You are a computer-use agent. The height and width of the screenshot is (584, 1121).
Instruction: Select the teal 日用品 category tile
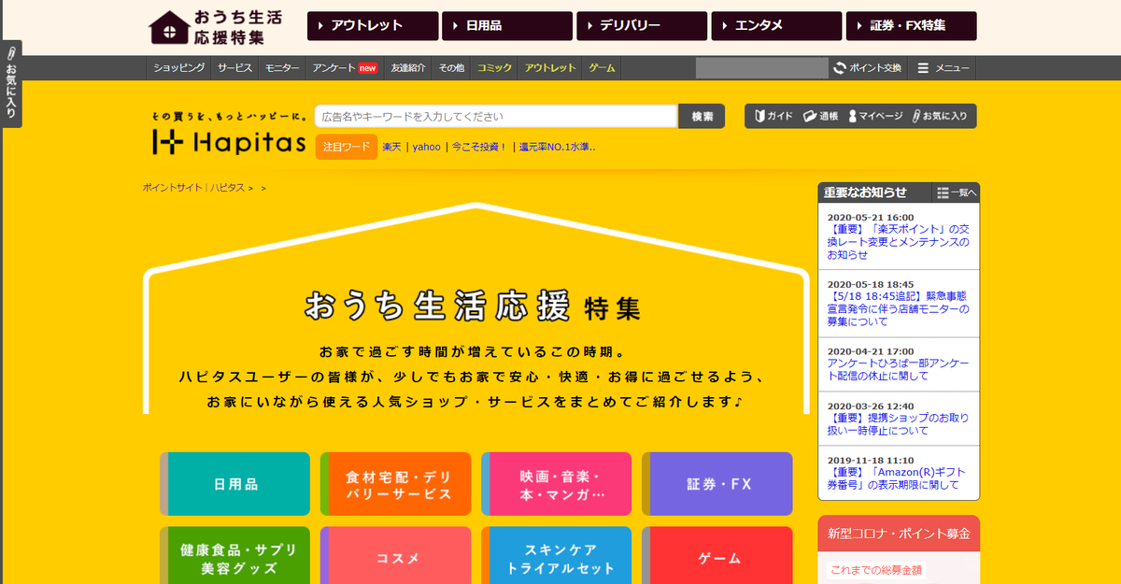[235, 484]
